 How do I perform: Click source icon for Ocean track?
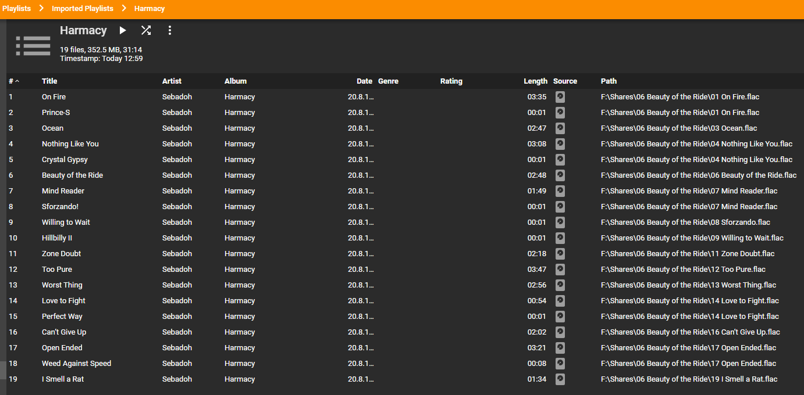[560, 128]
